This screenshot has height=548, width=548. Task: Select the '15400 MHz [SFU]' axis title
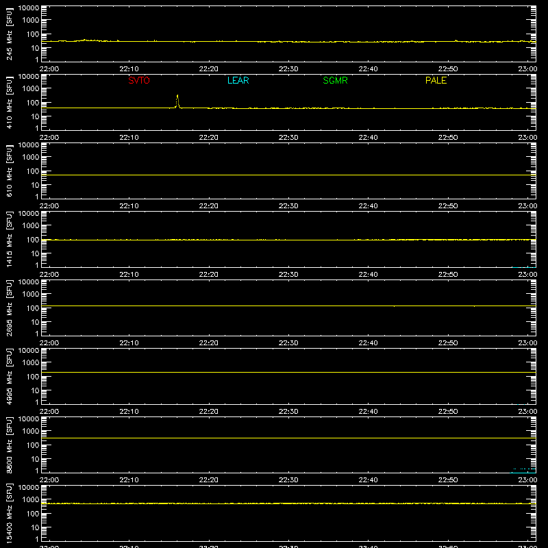click(9, 513)
